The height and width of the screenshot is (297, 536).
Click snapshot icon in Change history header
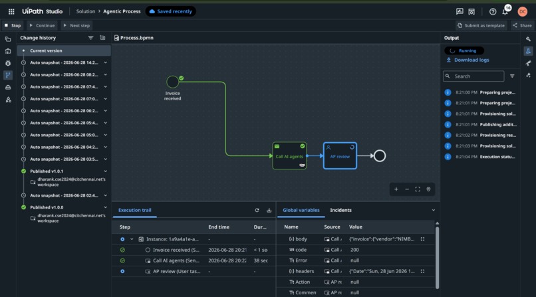click(x=102, y=38)
